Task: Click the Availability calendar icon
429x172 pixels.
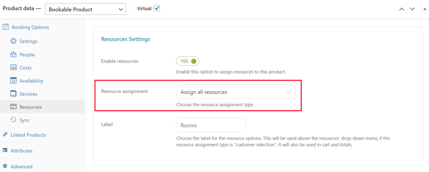Action: (13, 81)
